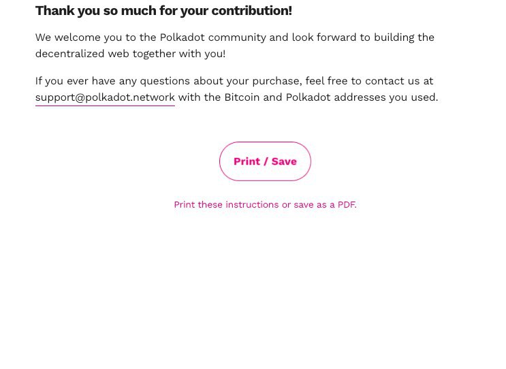506x369 pixels.
Task: Click the word 'purchase,' in the second paragraph
Action: [277, 81]
